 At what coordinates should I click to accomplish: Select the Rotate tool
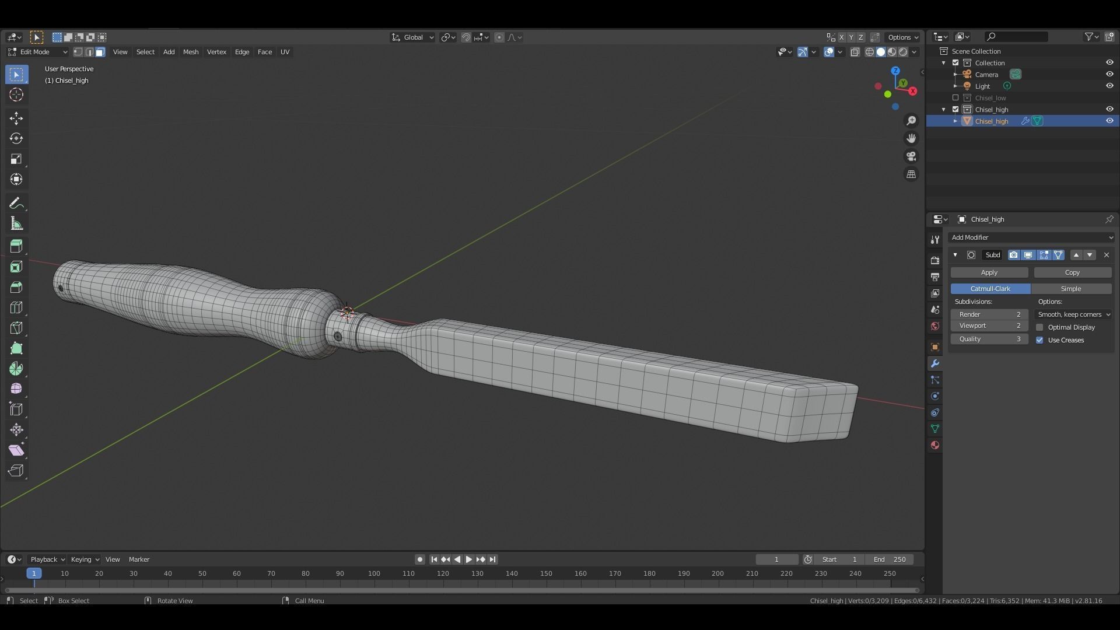pyautogui.click(x=16, y=139)
